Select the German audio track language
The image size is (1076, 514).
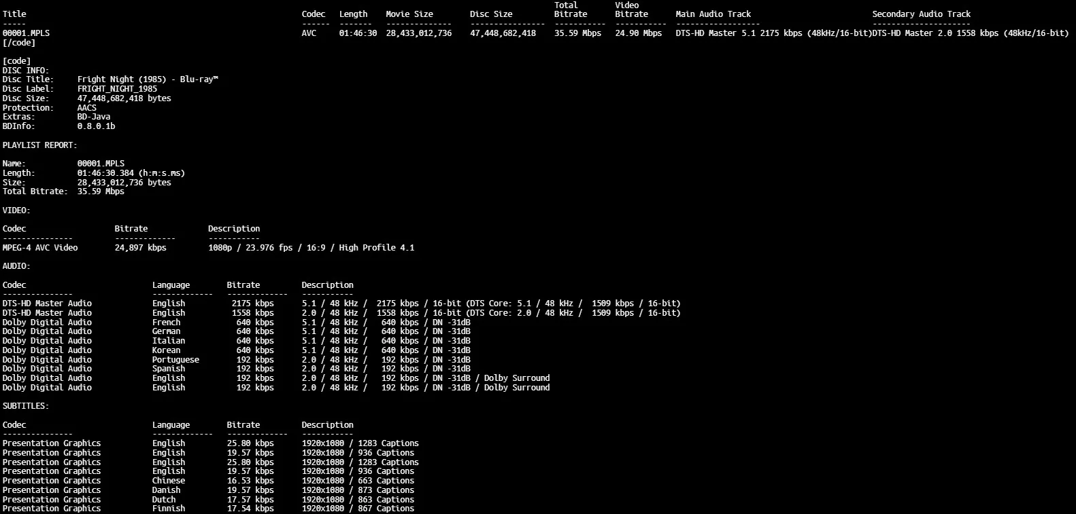[x=166, y=331]
